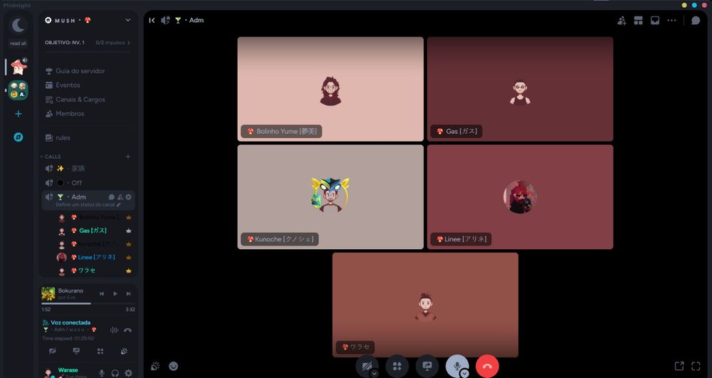Expand the Objetivo NV. 1 boost progress
The height and width of the screenshot is (378, 712).
point(88,43)
